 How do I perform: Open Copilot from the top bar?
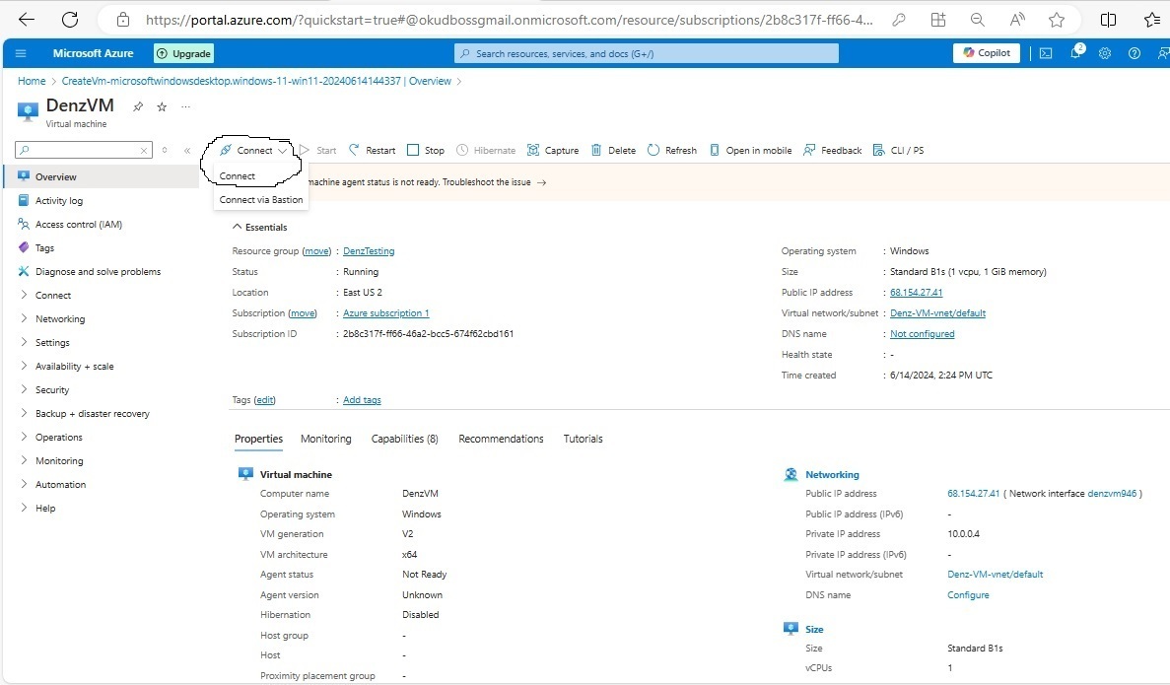pyautogui.click(x=987, y=53)
